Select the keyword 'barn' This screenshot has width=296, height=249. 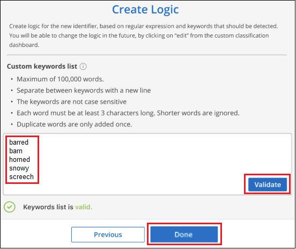pyautogui.click(x=16, y=151)
